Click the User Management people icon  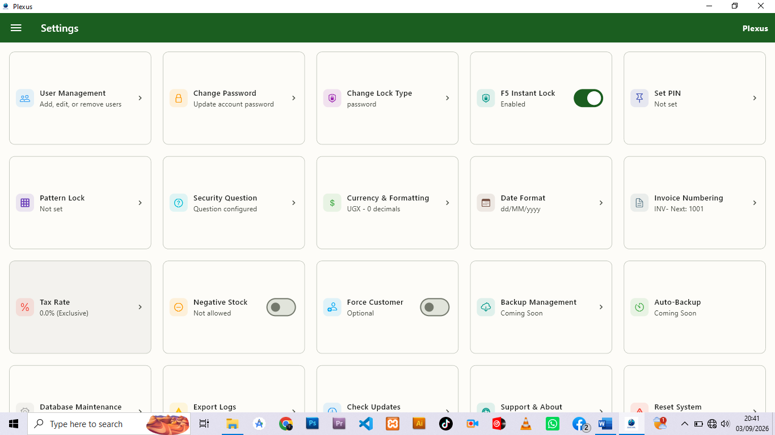pyautogui.click(x=25, y=98)
